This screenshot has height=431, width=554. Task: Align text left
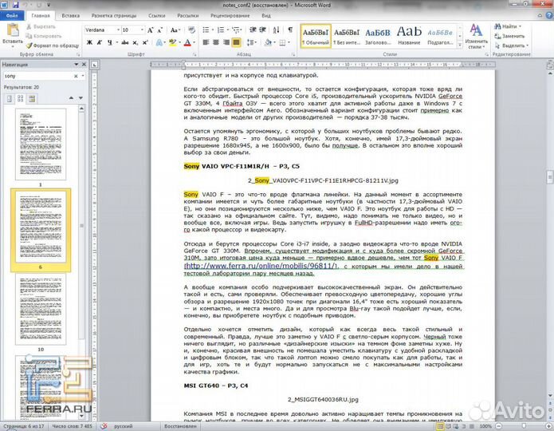(206, 43)
